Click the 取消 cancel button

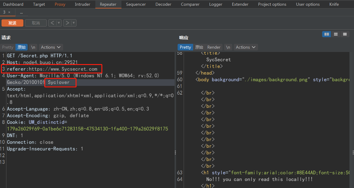coord(36,23)
